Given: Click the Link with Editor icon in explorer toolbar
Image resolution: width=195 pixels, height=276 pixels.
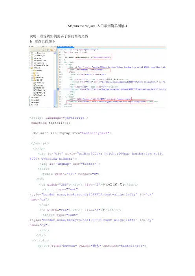Looking at the screenshot, I should point(52,50).
